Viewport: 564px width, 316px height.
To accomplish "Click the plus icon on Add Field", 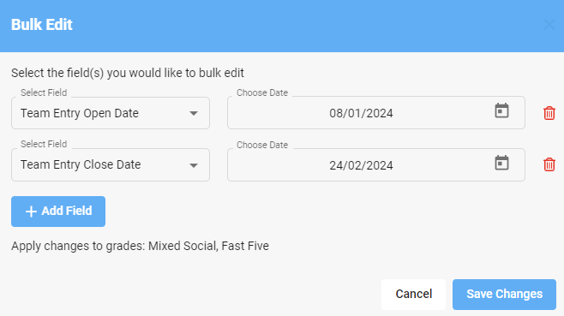I will coord(32,212).
